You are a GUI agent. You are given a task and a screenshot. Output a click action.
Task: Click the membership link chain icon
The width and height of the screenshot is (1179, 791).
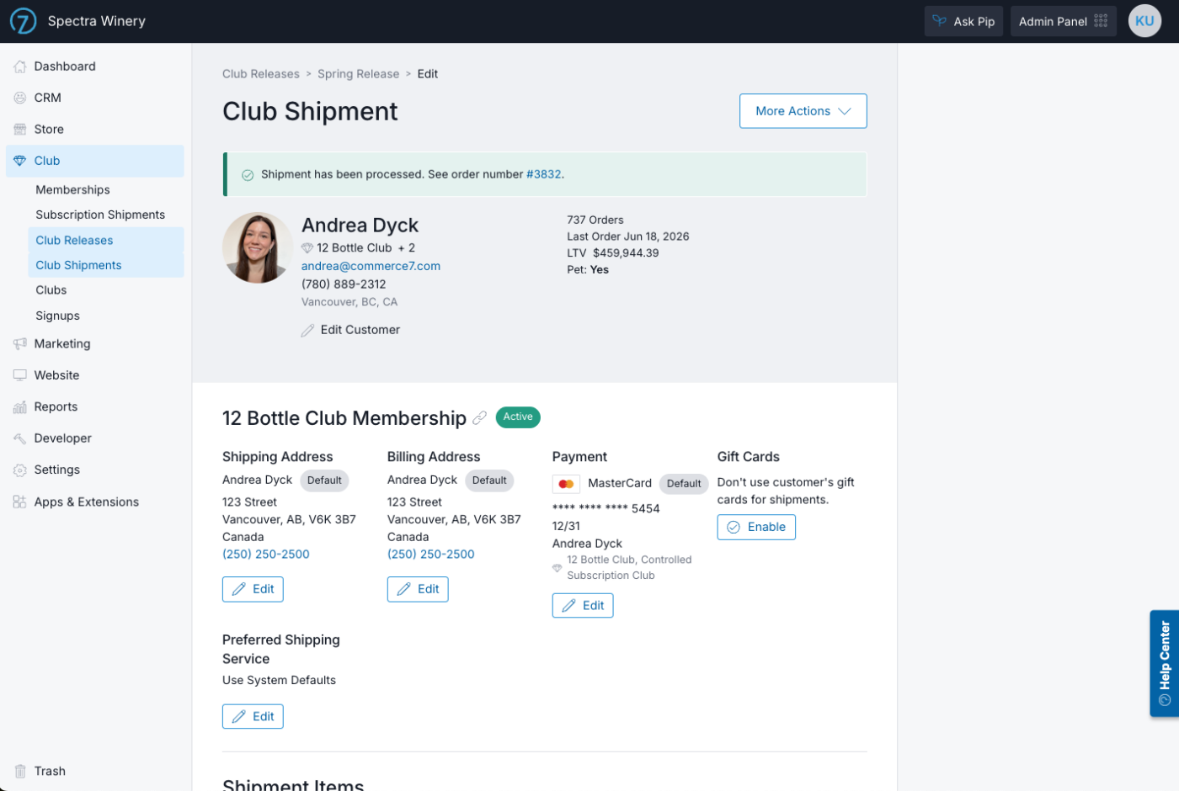tap(480, 417)
